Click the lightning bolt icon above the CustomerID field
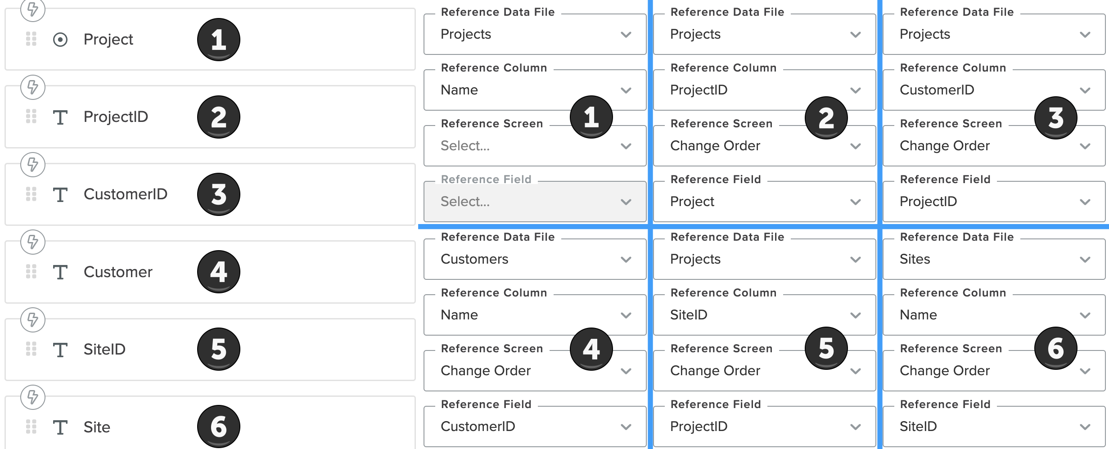Screen dimensions: 1109x449 (x=33, y=164)
